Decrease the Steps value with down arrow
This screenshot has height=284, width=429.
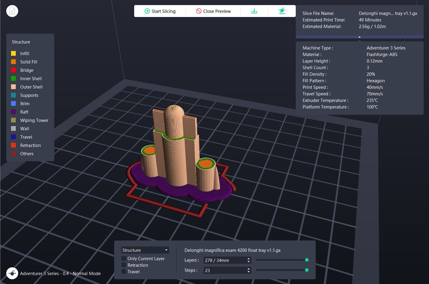coord(249,272)
